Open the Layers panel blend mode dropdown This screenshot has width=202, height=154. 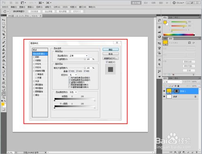coord(173,82)
